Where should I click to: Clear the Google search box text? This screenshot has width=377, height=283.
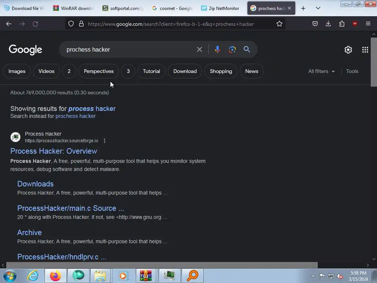[199, 50]
